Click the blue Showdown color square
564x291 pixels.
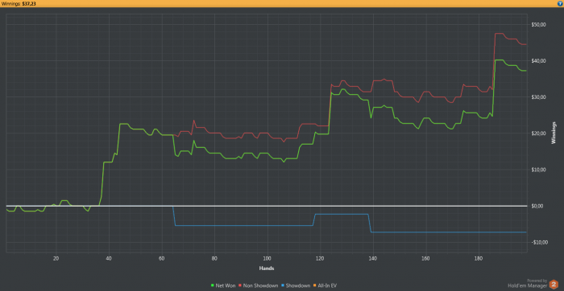(x=282, y=286)
